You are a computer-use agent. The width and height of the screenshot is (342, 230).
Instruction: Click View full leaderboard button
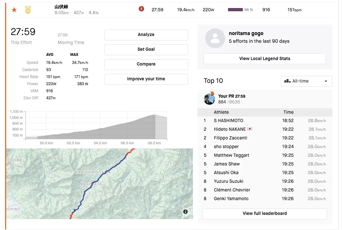(264, 214)
